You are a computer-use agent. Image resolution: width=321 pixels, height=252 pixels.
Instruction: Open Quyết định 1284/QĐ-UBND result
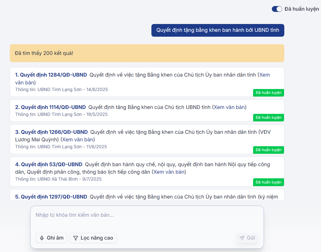[x=51, y=75]
